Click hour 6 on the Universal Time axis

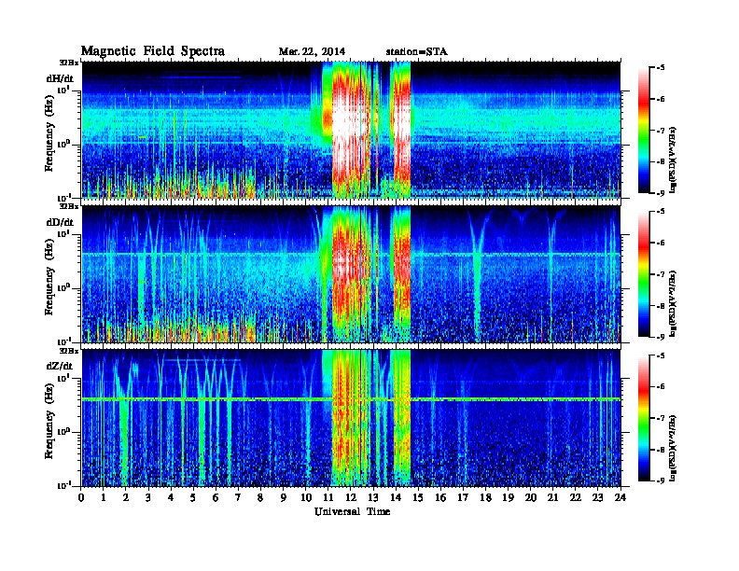tap(216, 497)
